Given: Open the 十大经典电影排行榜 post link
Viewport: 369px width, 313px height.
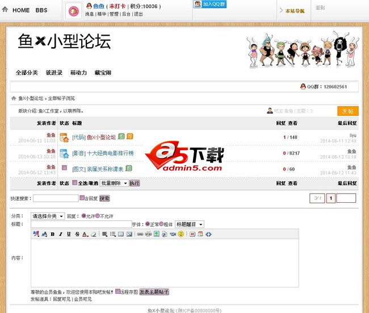Looking at the screenshot, I should pyautogui.click(x=110, y=153).
